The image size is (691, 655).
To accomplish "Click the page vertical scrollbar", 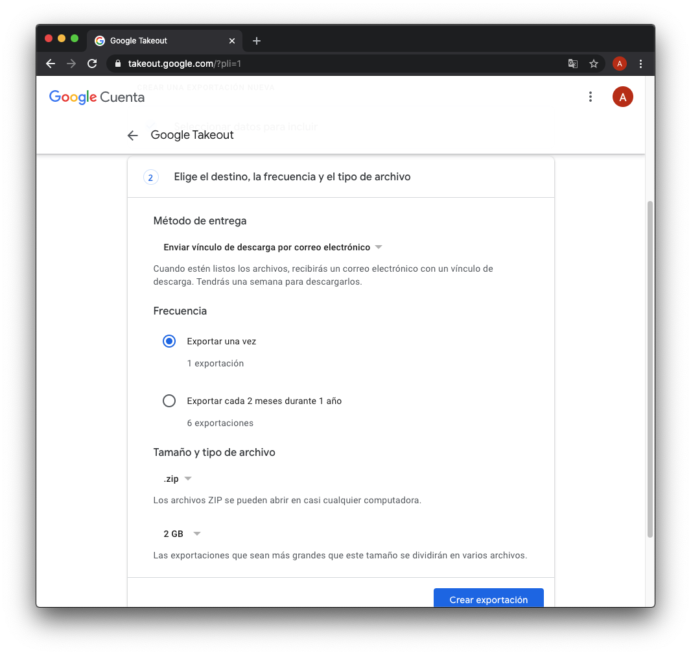I will (x=650, y=369).
